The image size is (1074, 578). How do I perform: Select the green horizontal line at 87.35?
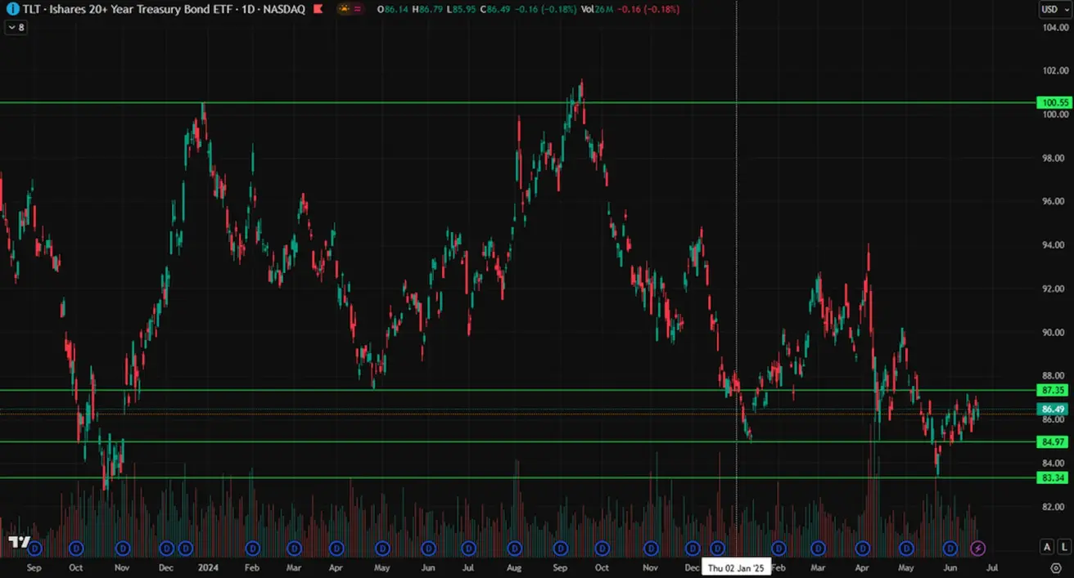pos(517,390)
